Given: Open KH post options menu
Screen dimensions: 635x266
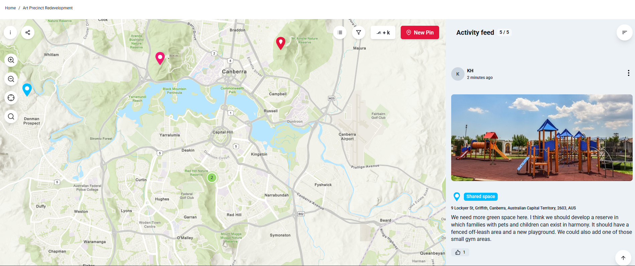Looking at the screenshot, I should (x=628, y=73).
